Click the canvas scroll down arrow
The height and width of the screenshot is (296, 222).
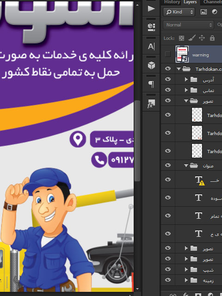(137, 289)
